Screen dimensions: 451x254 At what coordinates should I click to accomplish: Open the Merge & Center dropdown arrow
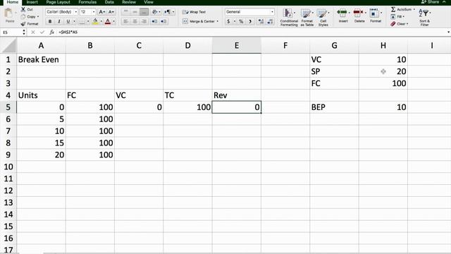(x=218, y=21)
